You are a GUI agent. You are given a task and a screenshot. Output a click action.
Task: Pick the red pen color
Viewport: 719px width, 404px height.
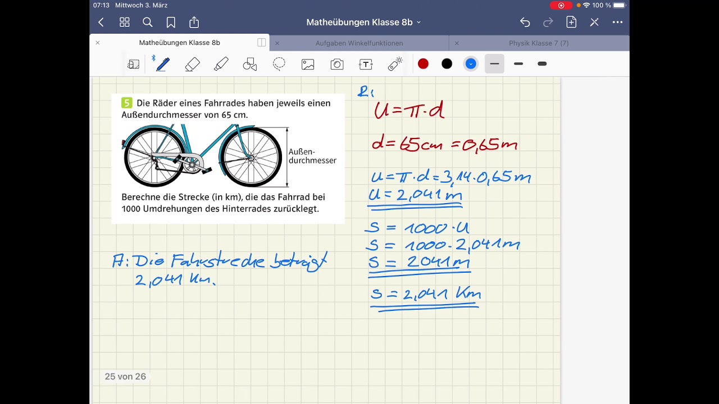423,64
